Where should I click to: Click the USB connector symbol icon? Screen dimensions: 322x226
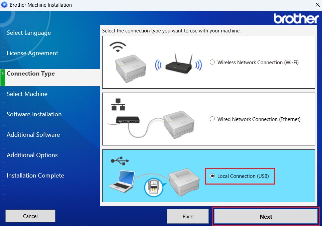120,161
